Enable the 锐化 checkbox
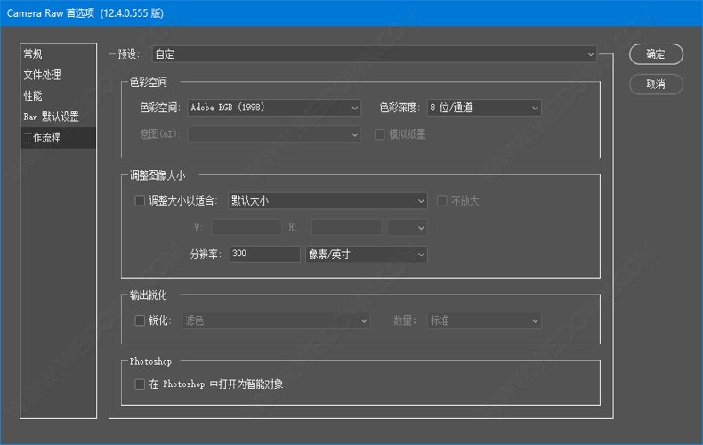The image size is (703, 445). tap(140, 320)
